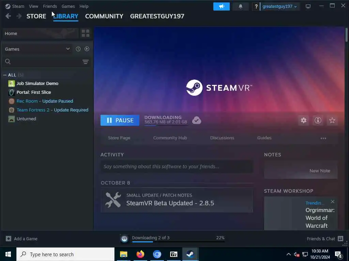
Task: Go forward with the right arrow
Action: [x=19, y=16]
